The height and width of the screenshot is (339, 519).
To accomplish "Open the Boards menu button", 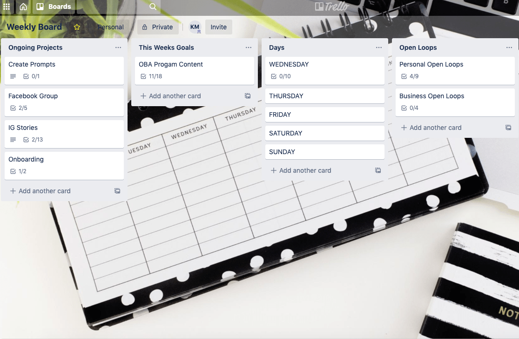I will coord(54,7).
